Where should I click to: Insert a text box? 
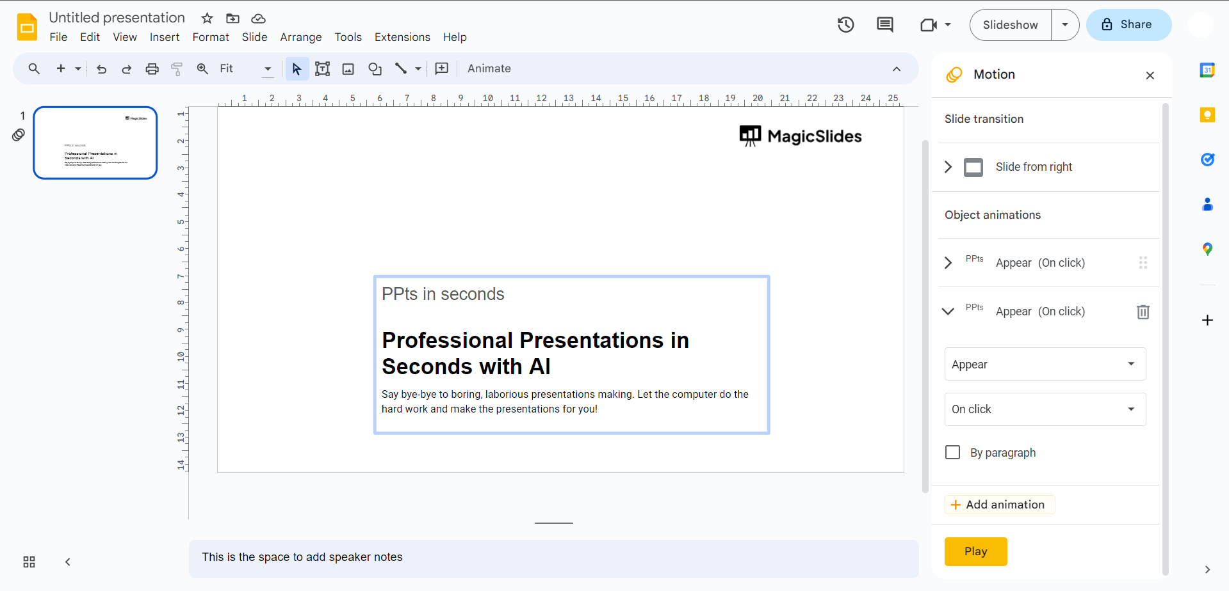[322, 68]
